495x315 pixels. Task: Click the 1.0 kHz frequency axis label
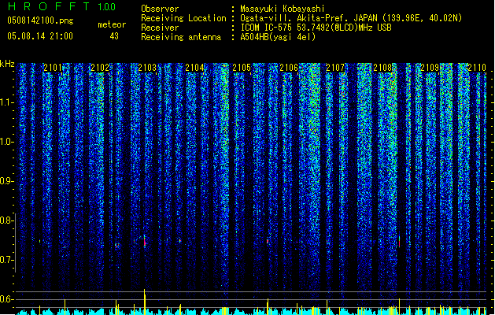[7, 142]
